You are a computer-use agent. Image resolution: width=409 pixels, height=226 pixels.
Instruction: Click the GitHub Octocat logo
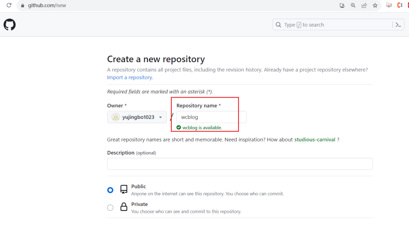[10, 25]
